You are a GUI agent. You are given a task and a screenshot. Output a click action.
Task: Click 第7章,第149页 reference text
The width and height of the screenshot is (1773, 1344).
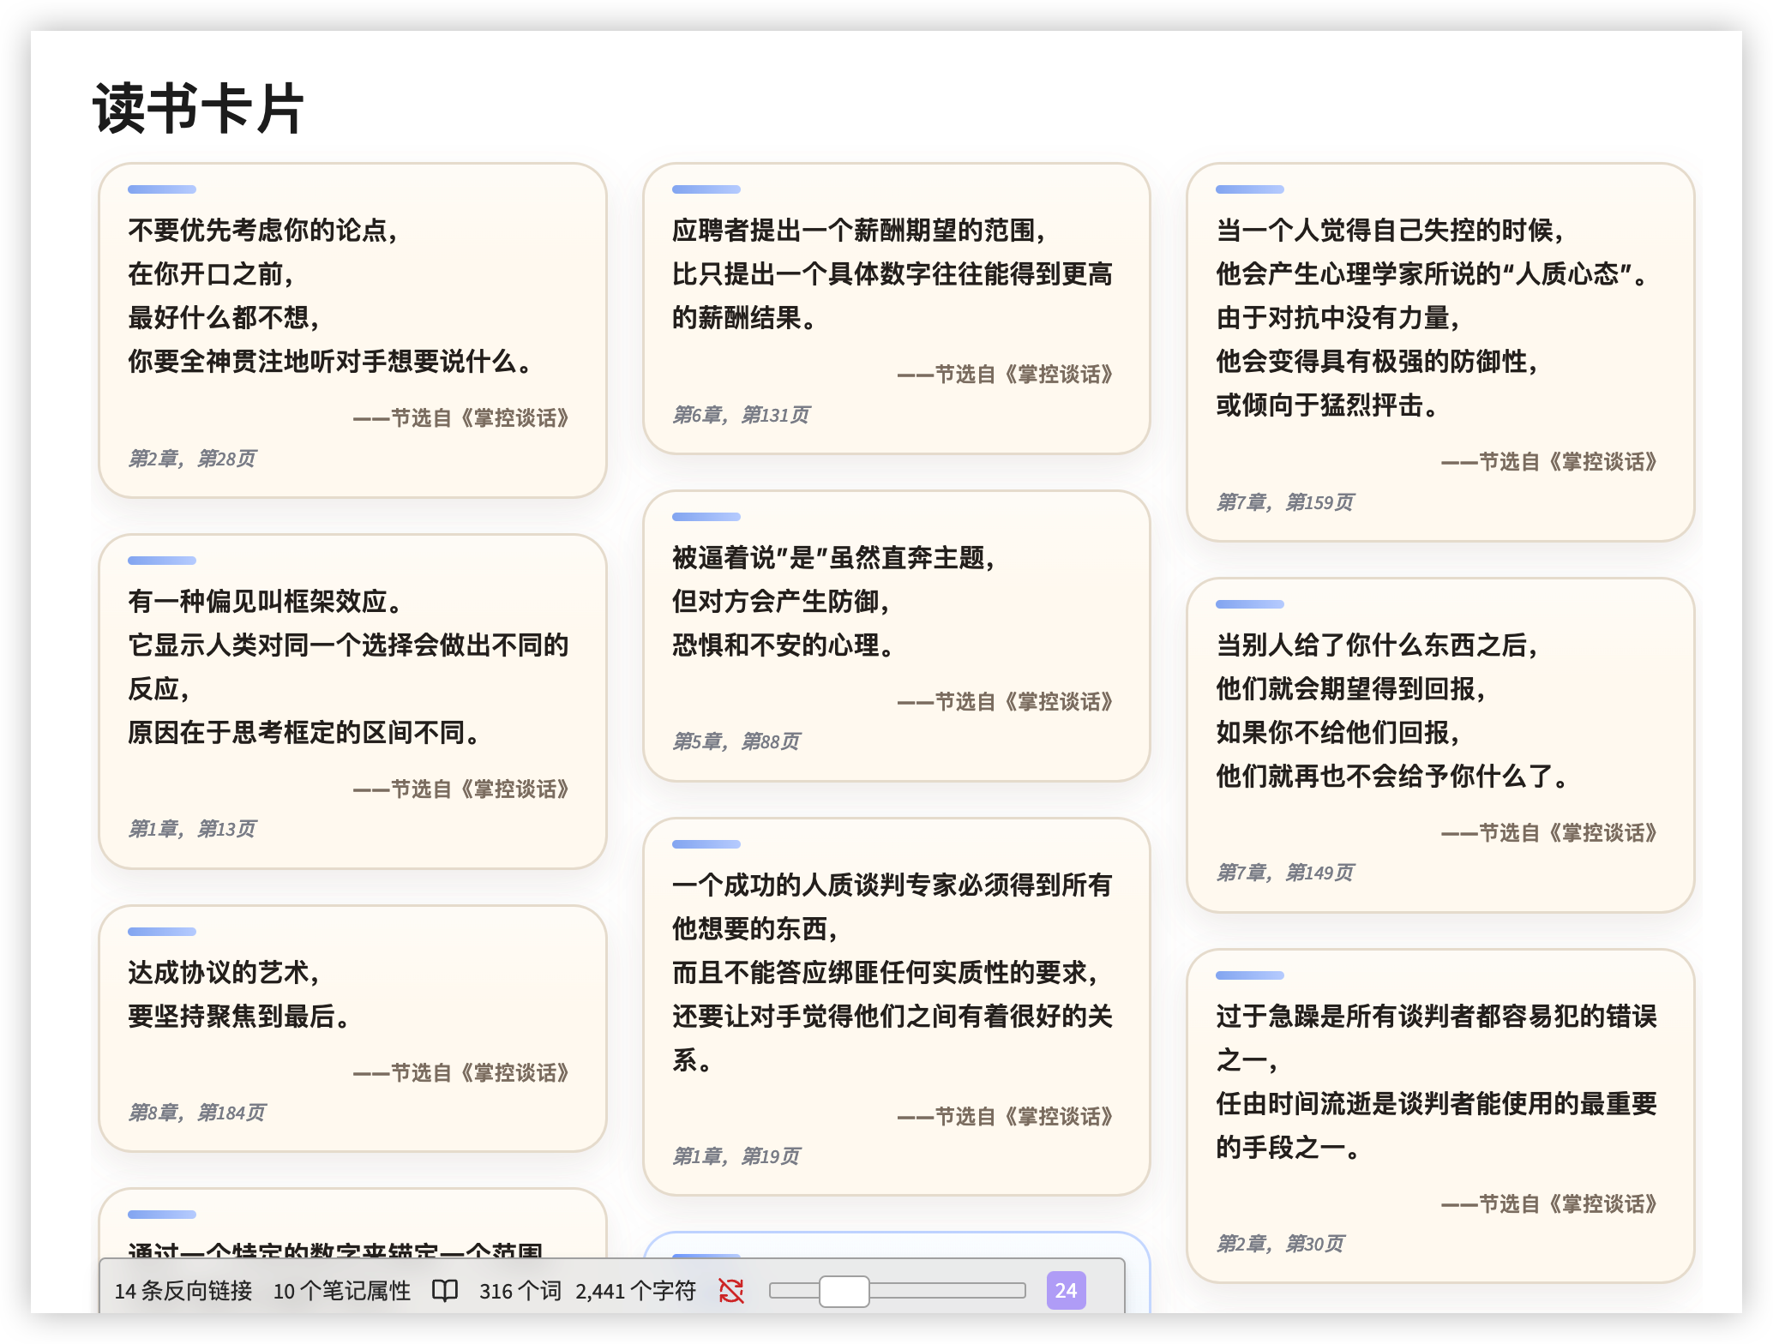coord(1285,873)
